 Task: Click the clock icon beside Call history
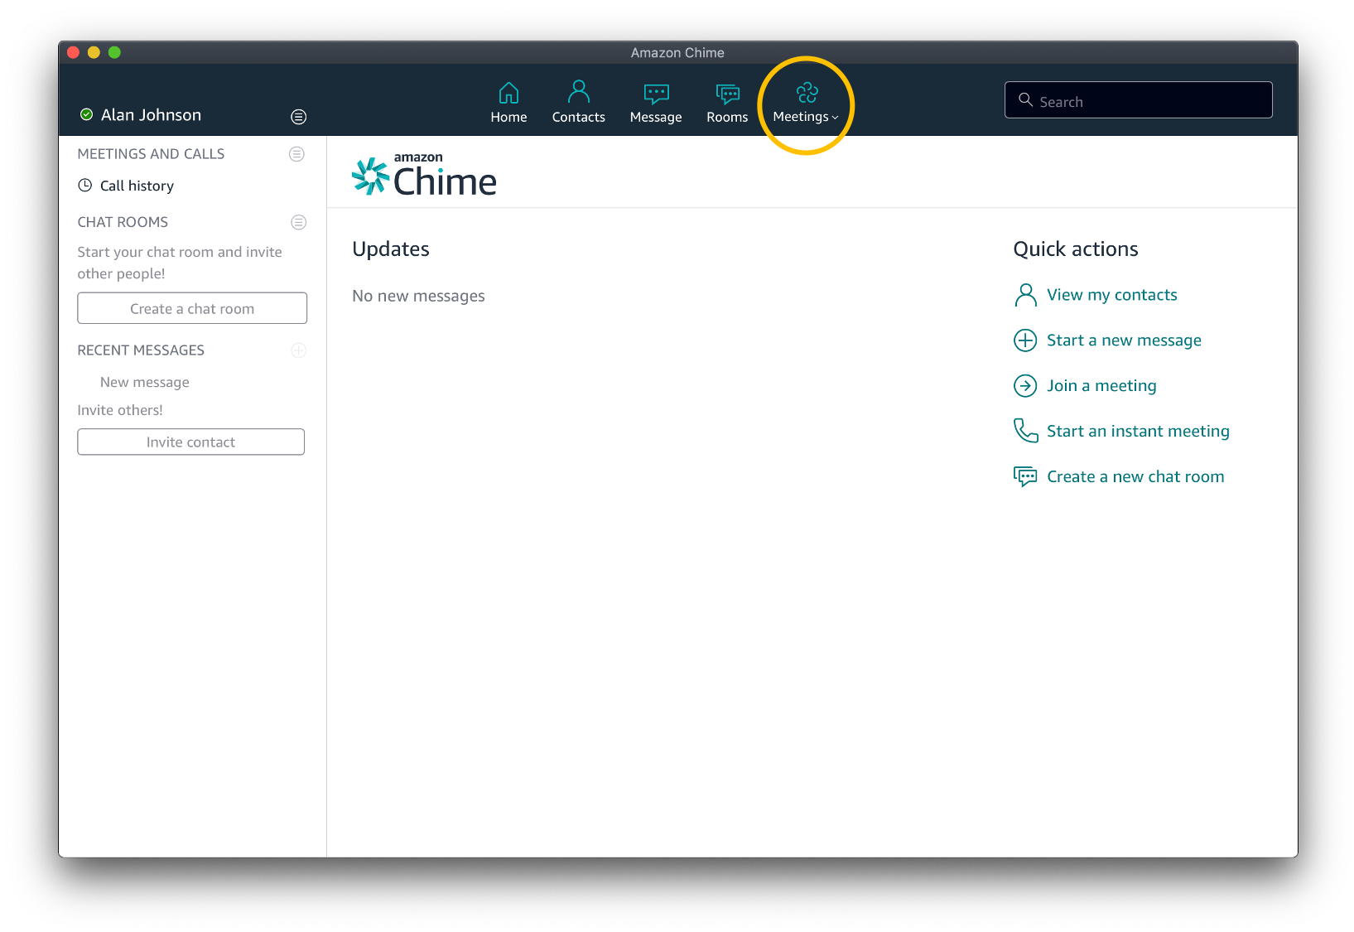click(85, 186)
